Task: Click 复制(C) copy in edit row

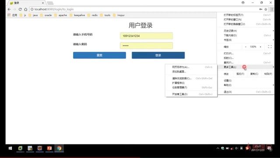Action: (254, 74)
